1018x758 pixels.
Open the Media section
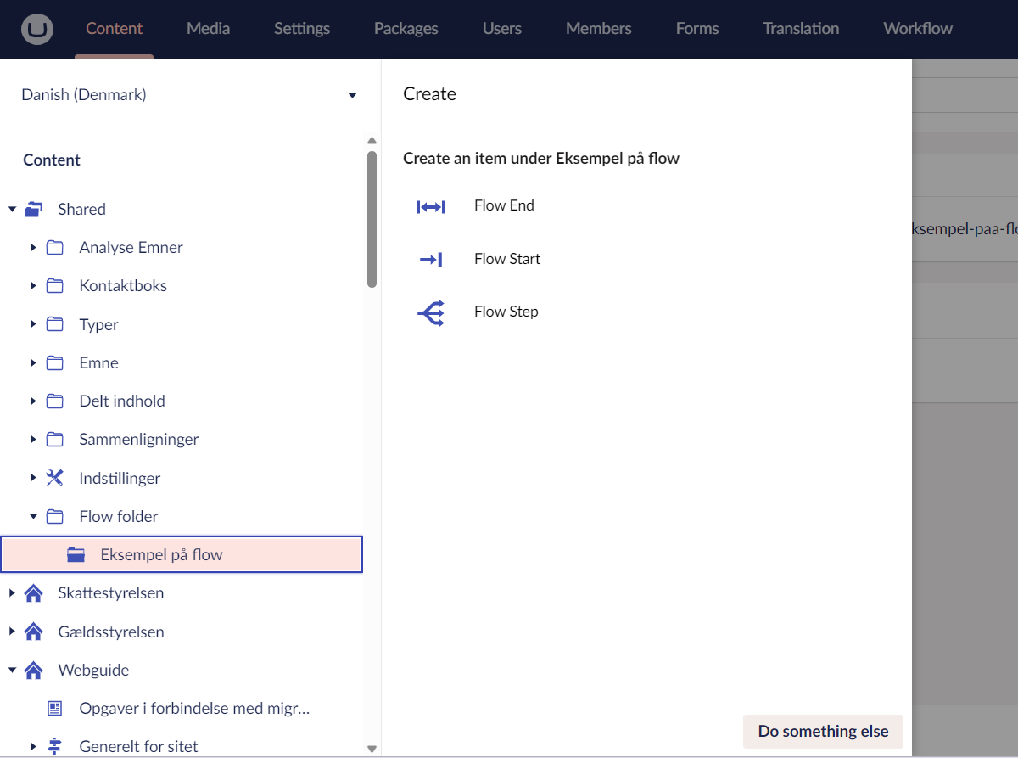pyautogui.click(x=208, y=29)
